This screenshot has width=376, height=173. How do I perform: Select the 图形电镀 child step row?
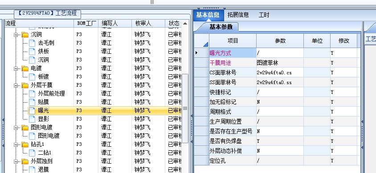pos(105,136)
